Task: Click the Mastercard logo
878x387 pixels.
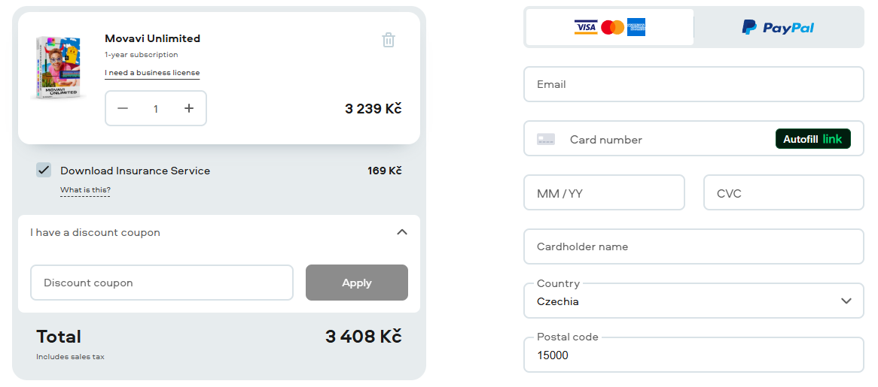Action: (612, 28)
